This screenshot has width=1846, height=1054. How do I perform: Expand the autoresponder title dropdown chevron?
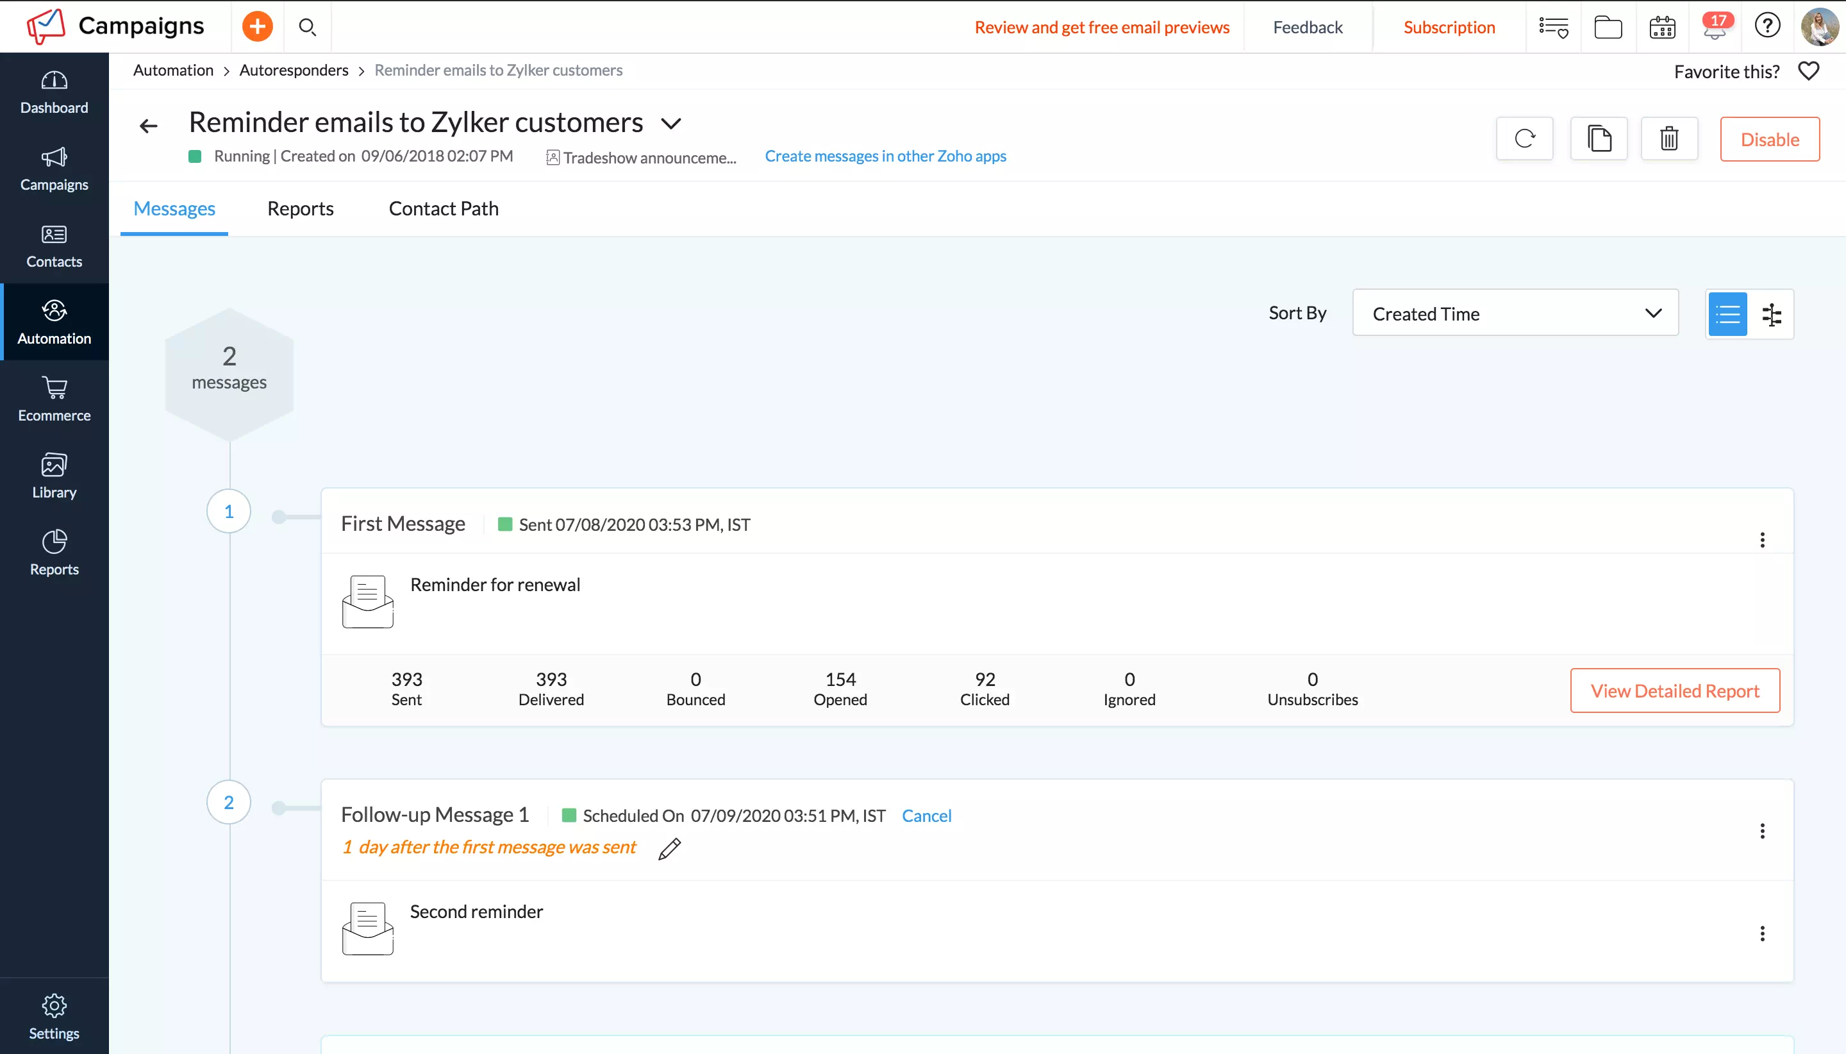click(x=672, y=124)
